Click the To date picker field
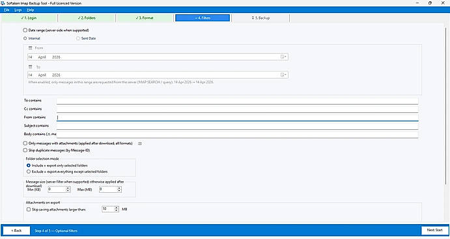The height and width of the screenshot is (239, 450). 158,75
